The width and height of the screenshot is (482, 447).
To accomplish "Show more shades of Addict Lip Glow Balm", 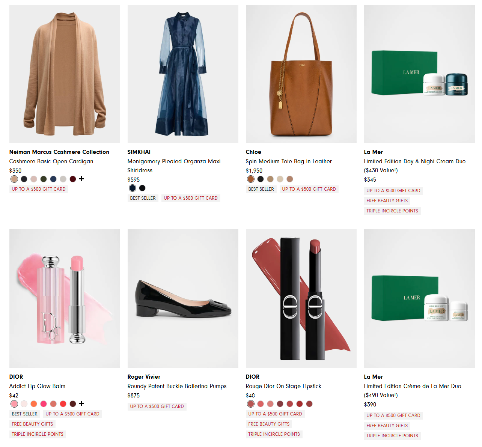I will coord(81,404).
